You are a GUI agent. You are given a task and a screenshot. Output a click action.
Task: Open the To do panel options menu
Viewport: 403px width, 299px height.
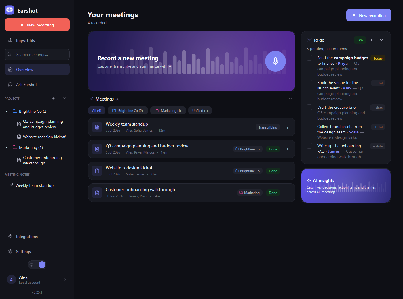pos(371,40)
